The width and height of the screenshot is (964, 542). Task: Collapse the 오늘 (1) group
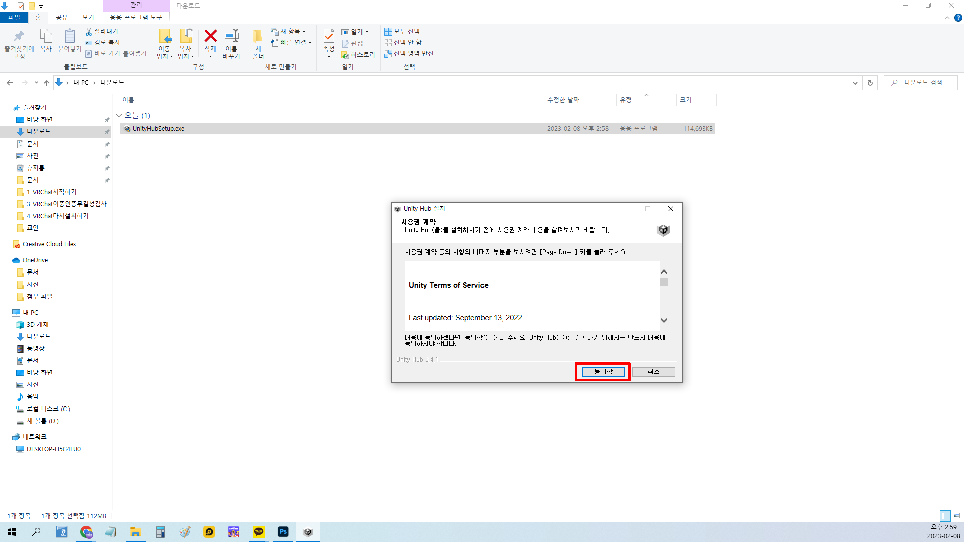(x=119, y=116)
